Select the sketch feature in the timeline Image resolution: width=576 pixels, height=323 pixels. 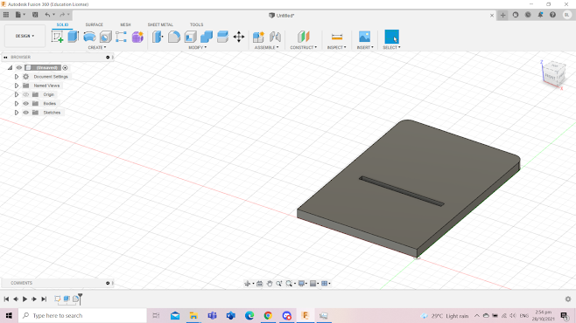click(x=57, y=299)
